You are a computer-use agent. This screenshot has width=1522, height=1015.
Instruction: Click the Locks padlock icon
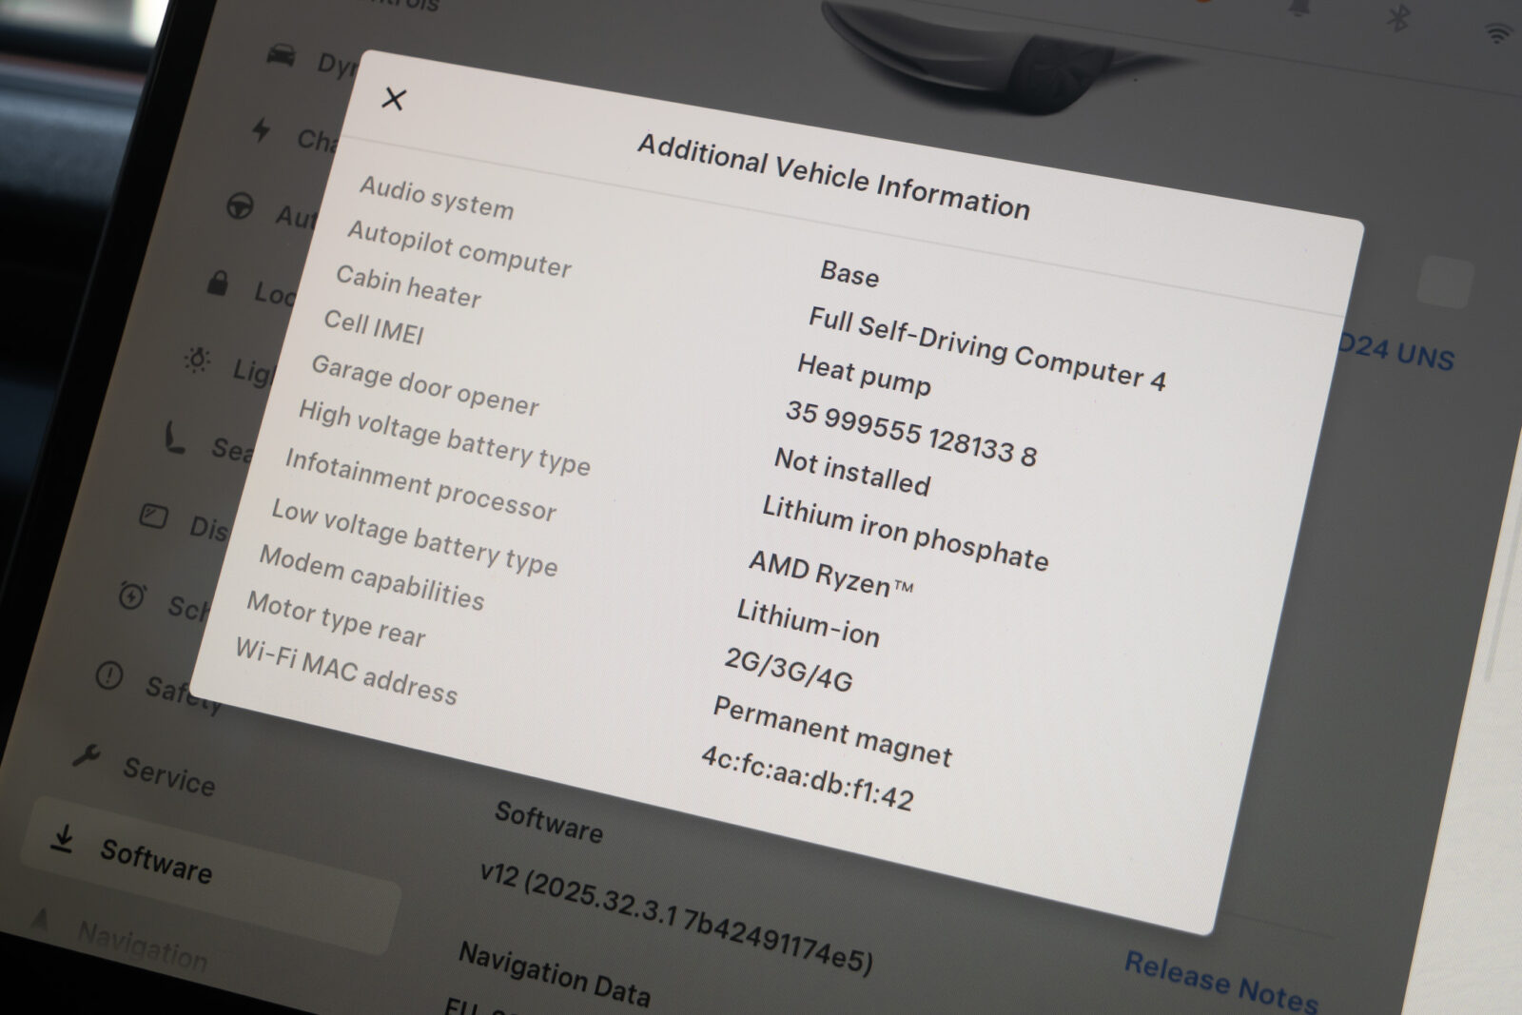[218, 283]
